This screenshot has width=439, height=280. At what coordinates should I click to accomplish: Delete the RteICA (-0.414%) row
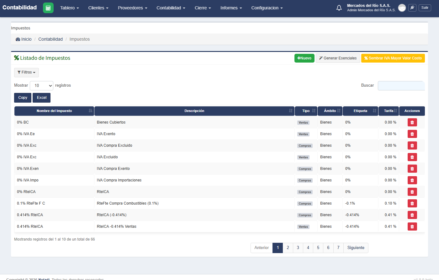coord(412,215)
